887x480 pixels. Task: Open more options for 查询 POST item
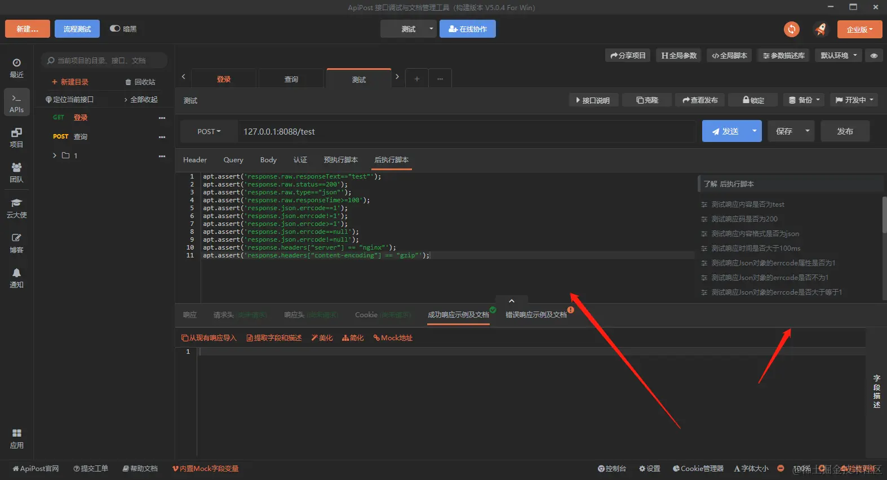(x=162, y=137)
